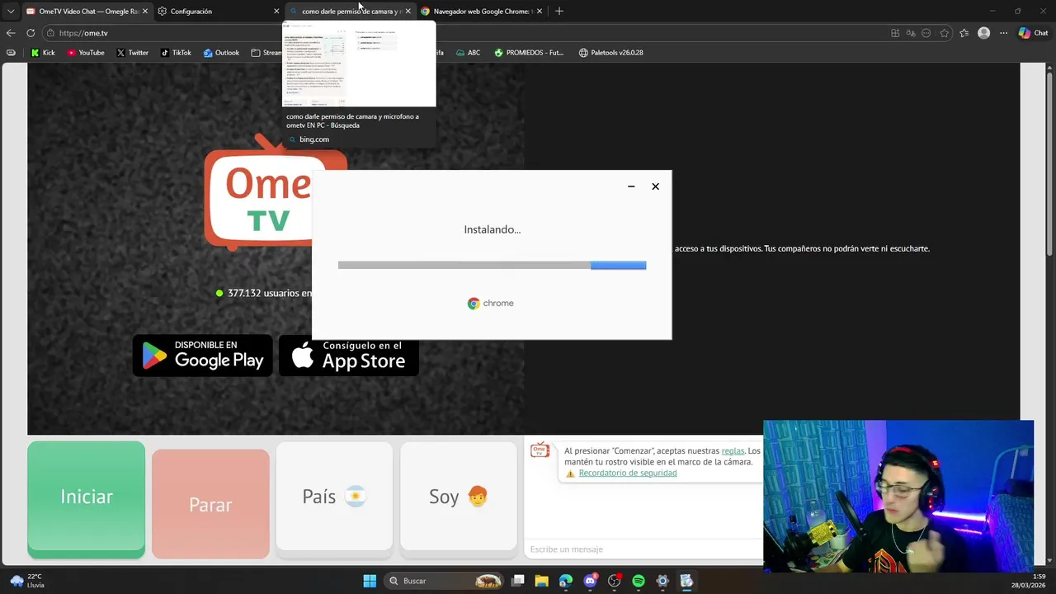
Task: Open the País country selector
Action: pos(334,497)
